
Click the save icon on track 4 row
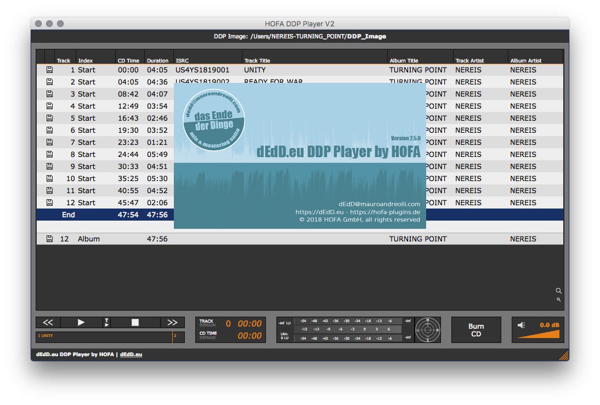[49, 106]
